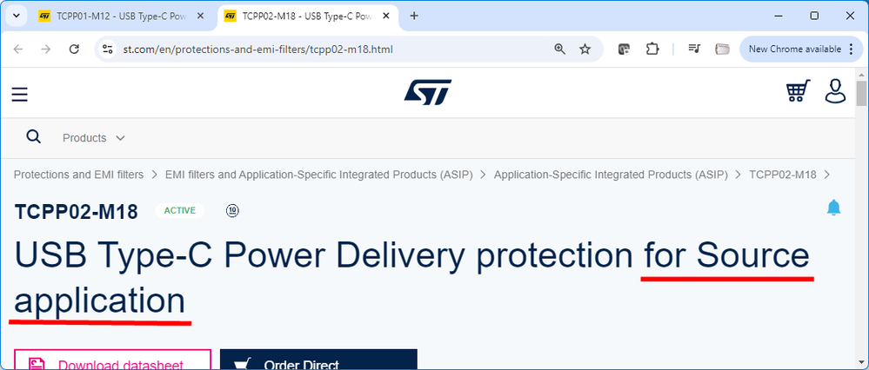Open Protections and EMI filters breadcrumb
The height and width of the screenshot is (370, 869).
pos(78,175)
